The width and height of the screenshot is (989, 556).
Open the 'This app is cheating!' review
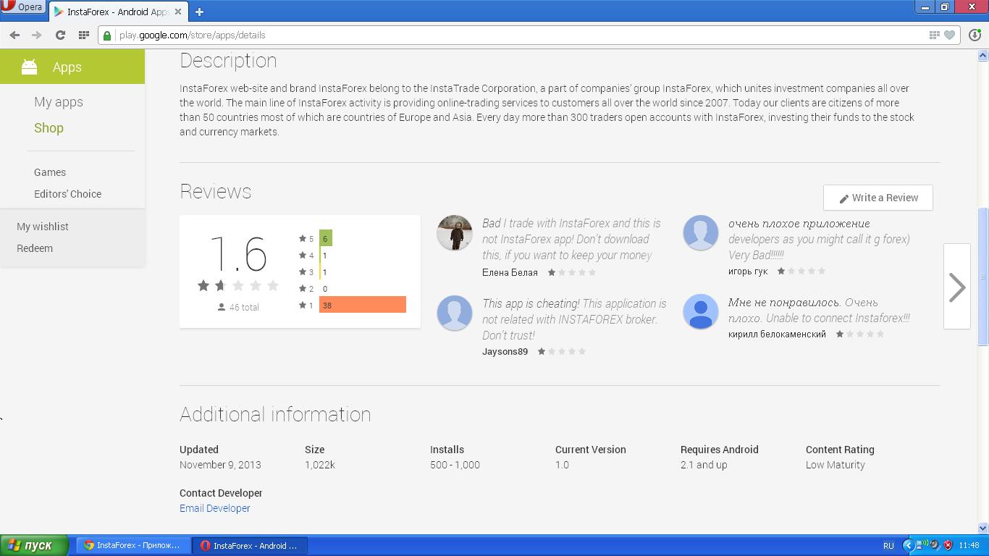point(574,319)
